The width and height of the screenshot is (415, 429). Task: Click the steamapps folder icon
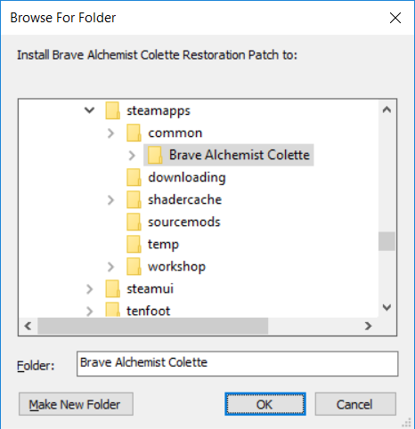coord(113,110)
